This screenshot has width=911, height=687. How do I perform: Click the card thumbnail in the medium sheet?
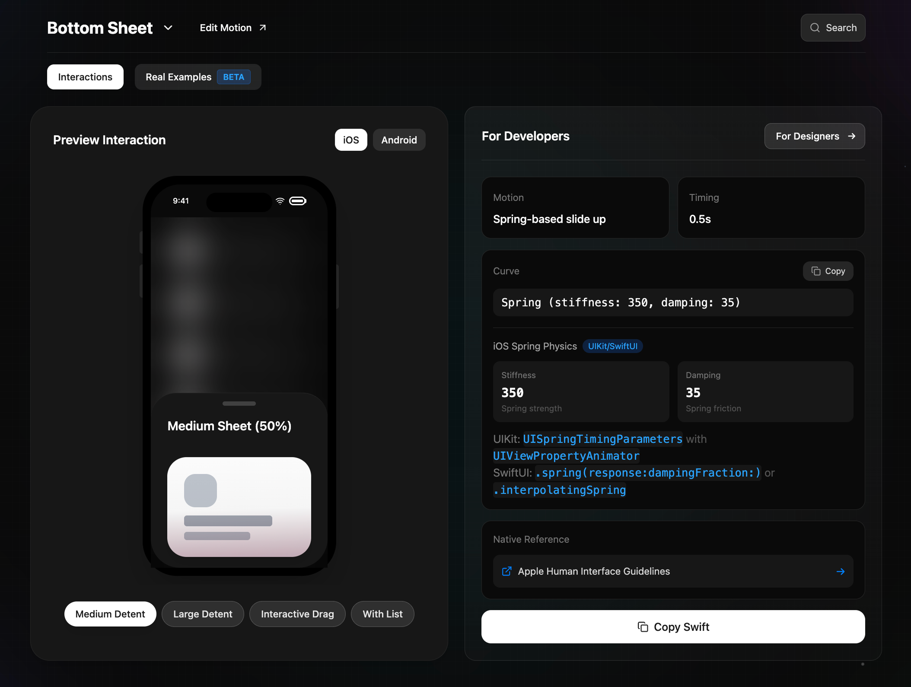pos(239,507)
